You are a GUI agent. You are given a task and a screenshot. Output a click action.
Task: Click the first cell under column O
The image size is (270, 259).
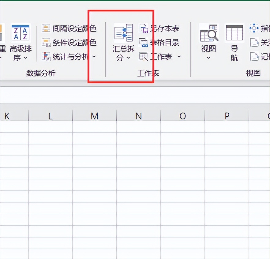coord(183,127)
